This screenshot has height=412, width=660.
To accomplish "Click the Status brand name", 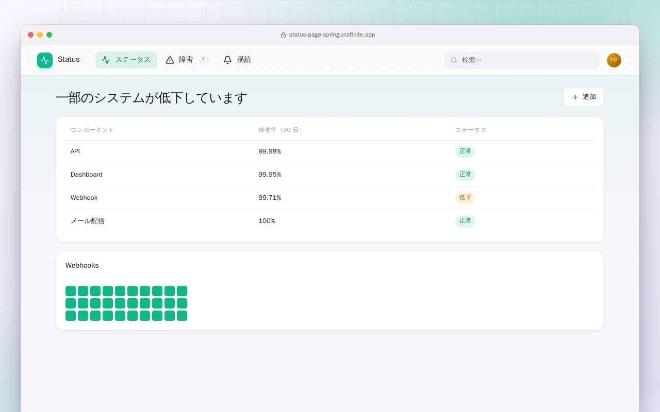I will tap(69, 60).
